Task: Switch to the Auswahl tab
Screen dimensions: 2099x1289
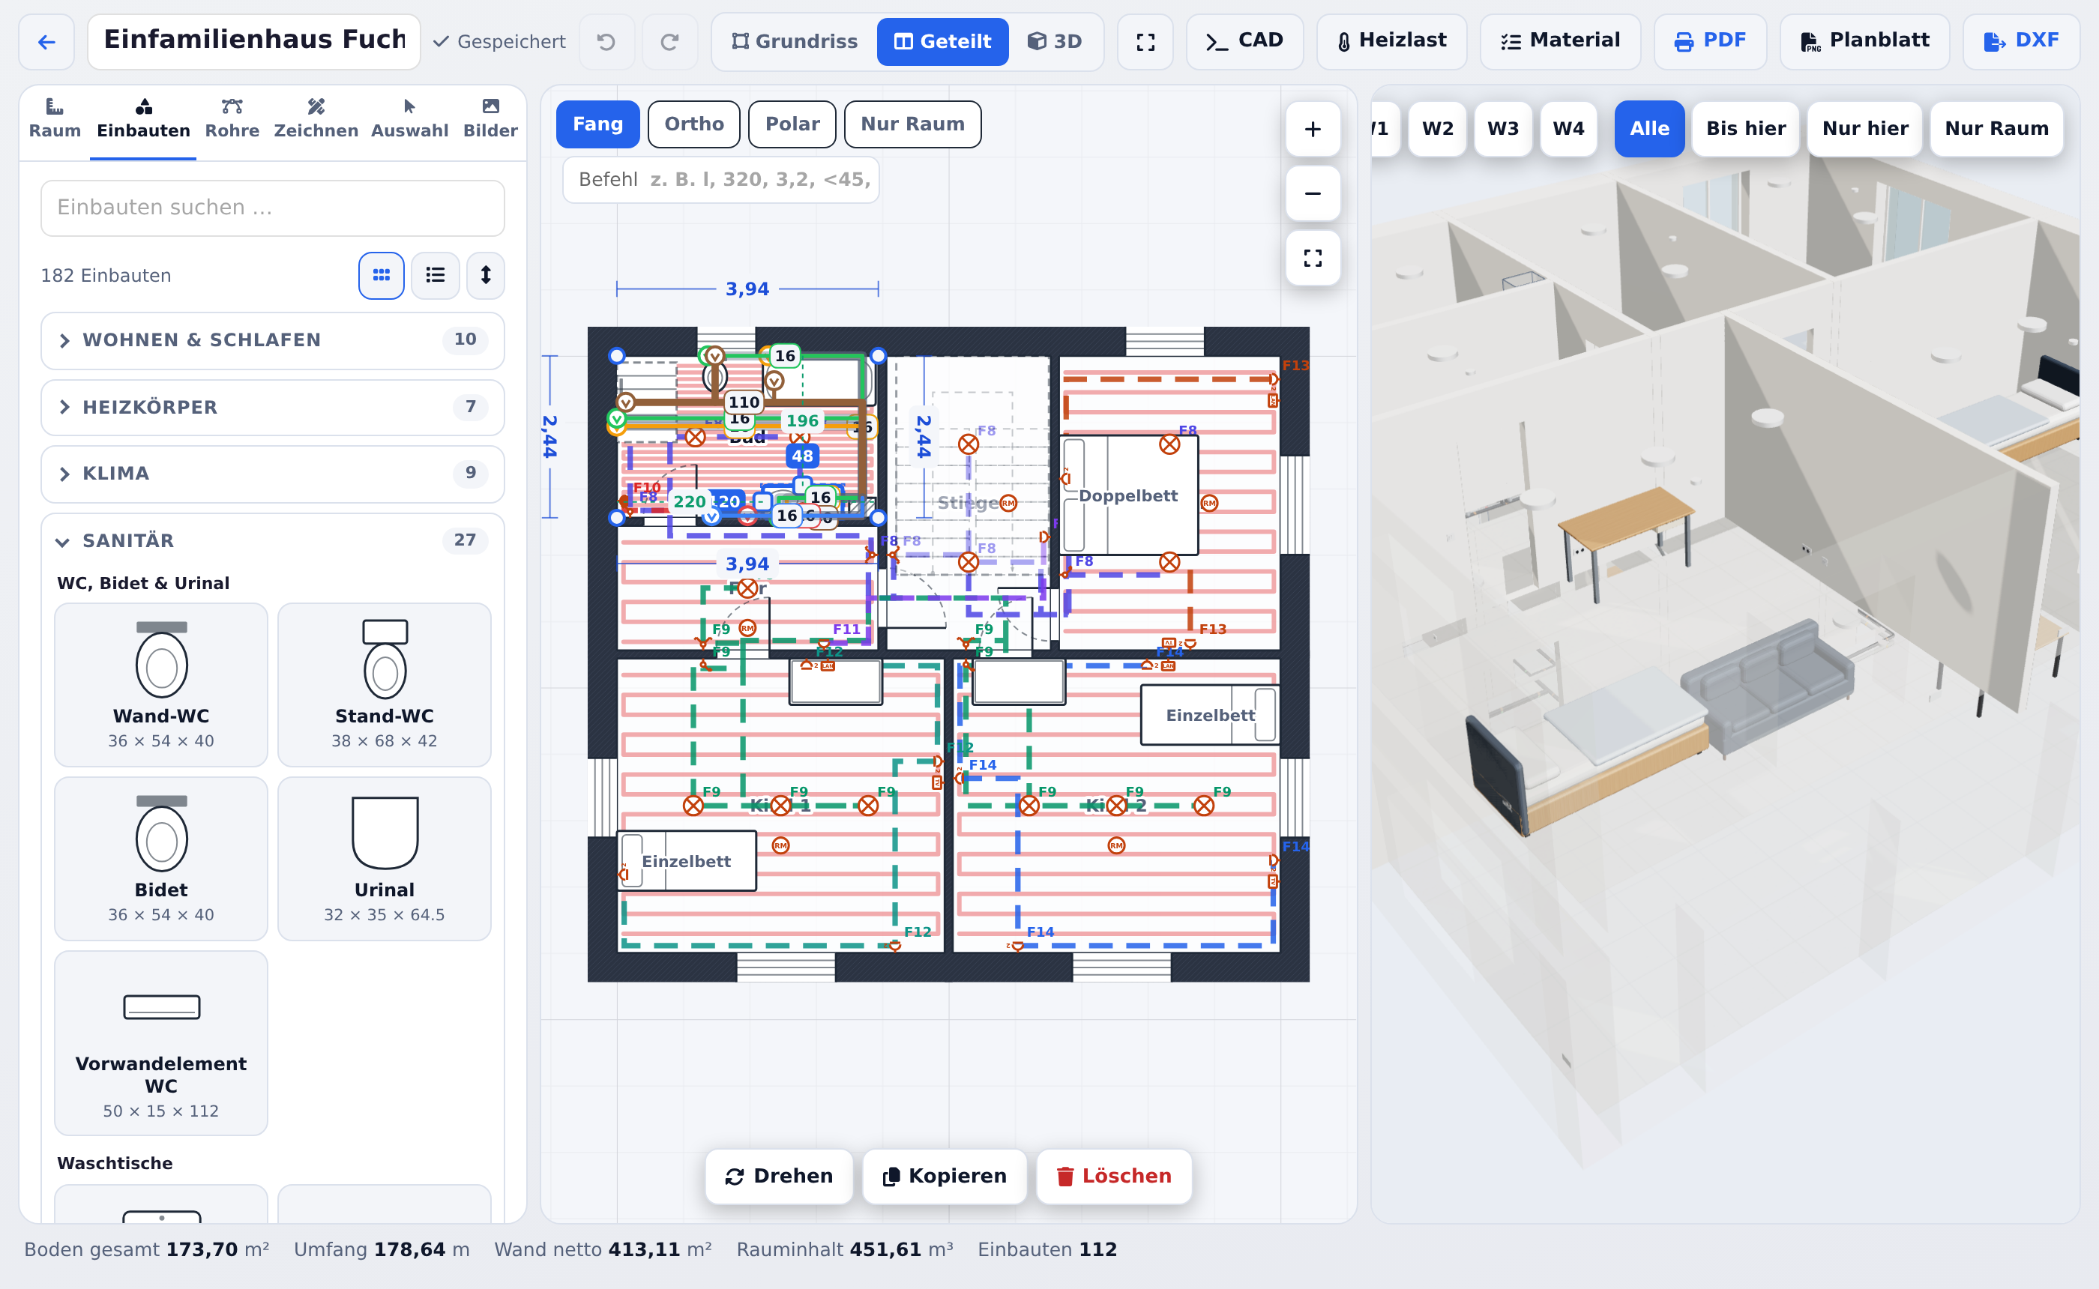Action: (409, 118)
